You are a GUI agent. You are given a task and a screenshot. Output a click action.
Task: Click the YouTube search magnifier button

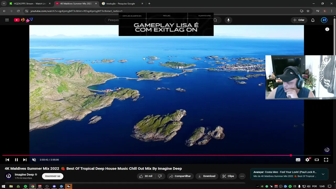[215, 20]
